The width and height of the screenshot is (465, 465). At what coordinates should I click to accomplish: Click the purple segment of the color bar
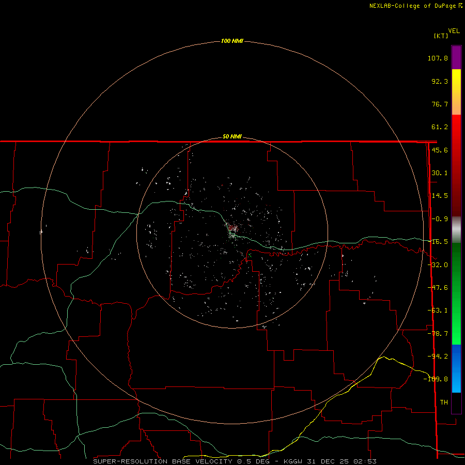click(456, 58)
